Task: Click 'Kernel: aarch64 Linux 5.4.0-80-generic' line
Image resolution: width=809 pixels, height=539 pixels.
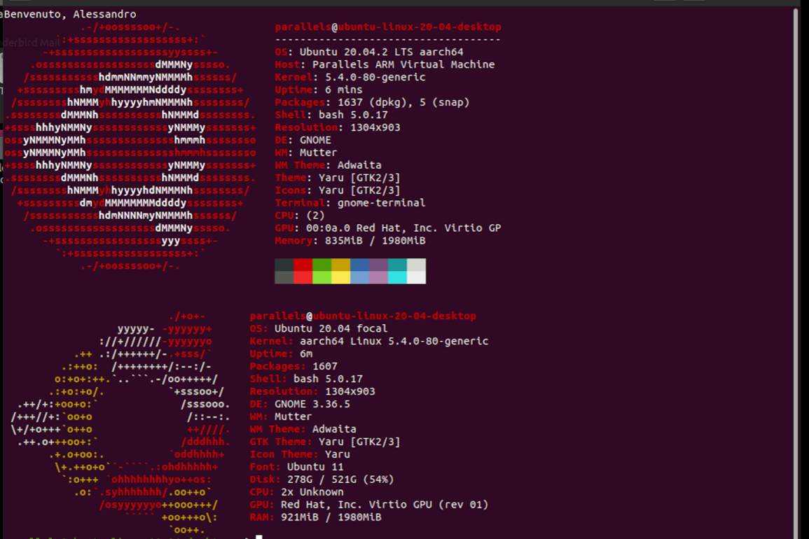Action: (x=369, y=341)
